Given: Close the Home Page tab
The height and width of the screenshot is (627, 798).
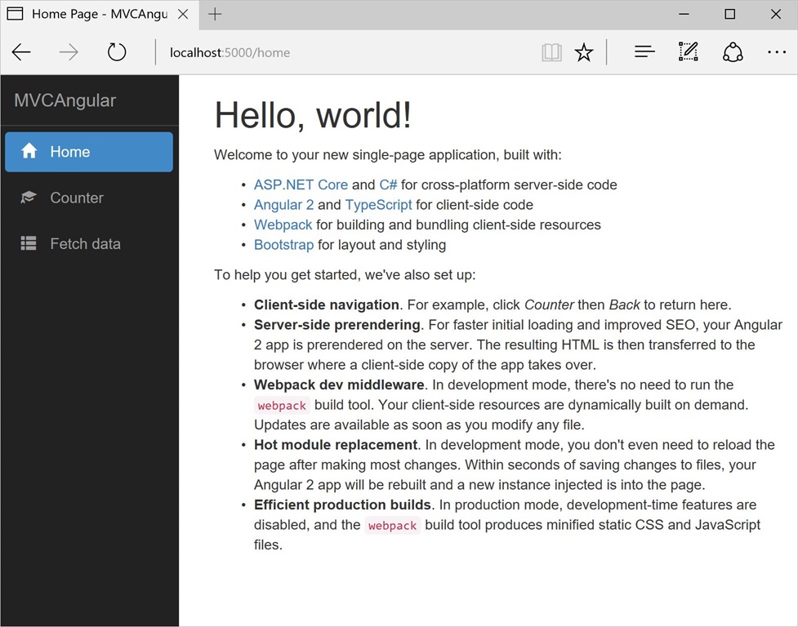Looking at the screenshot, I should pyautogui.click(x=183, y=15).
